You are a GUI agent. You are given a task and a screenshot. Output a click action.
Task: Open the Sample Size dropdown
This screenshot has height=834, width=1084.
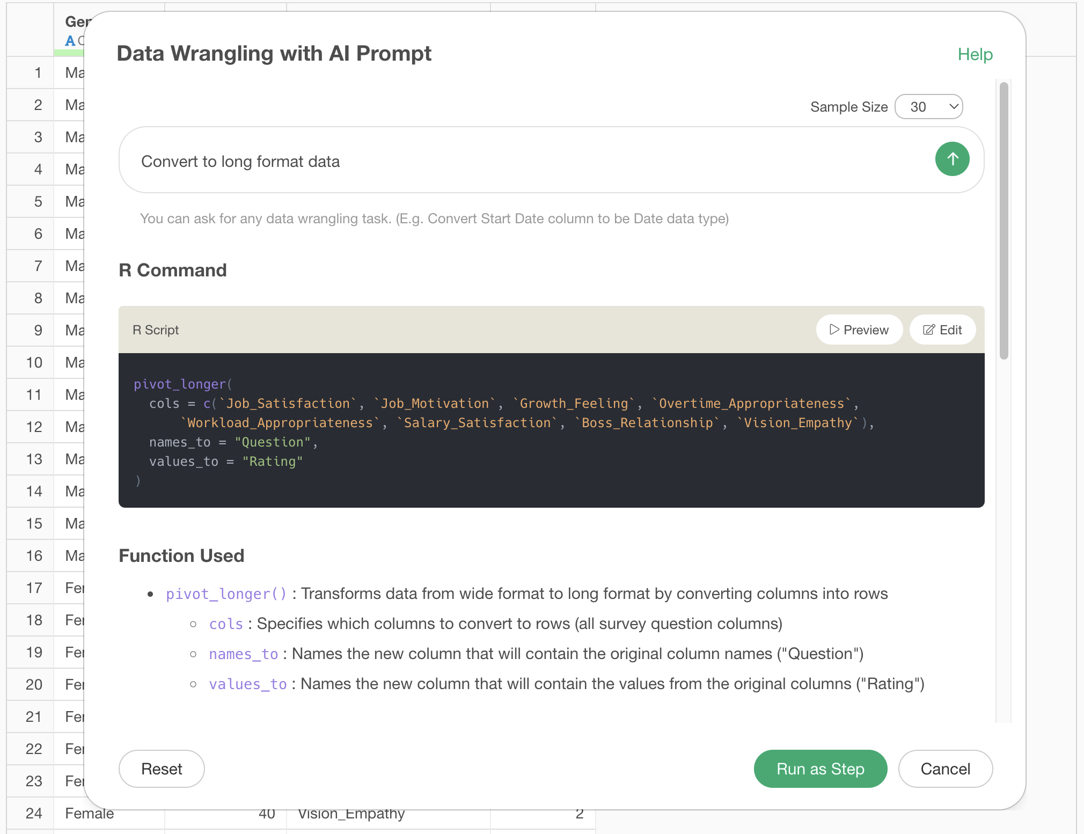[929, 107]
